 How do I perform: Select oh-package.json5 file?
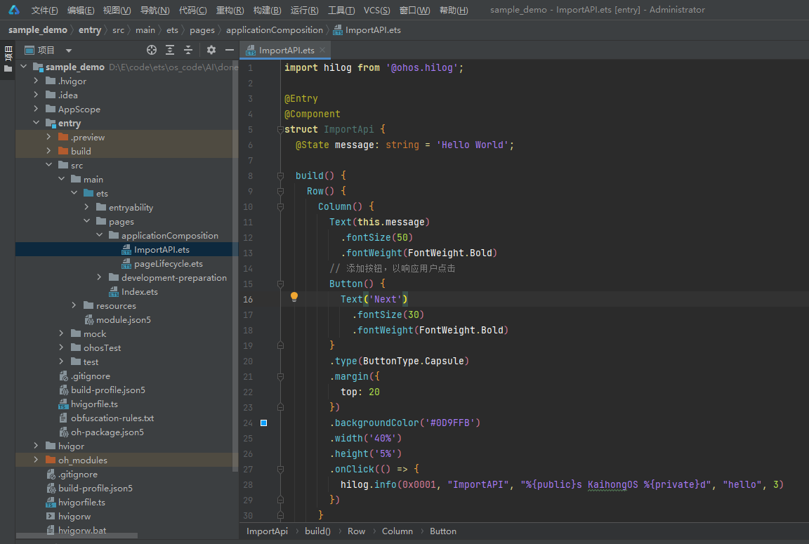107,432
